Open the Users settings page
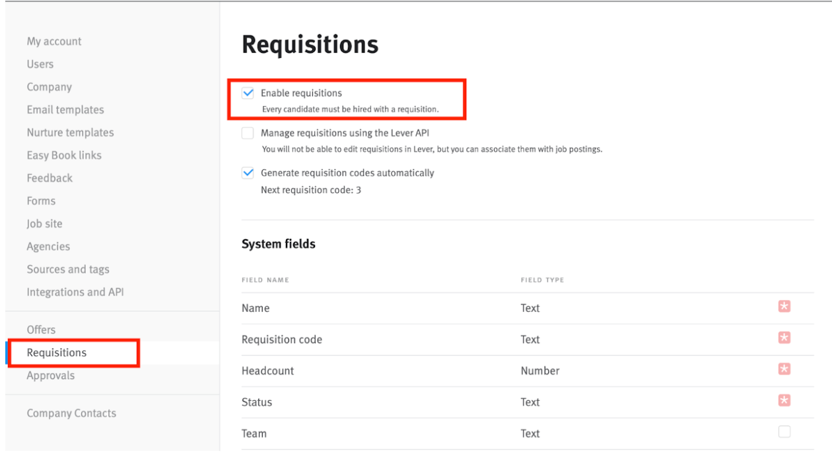Viewport: 832px width, 455px height. tap(40, 64)
